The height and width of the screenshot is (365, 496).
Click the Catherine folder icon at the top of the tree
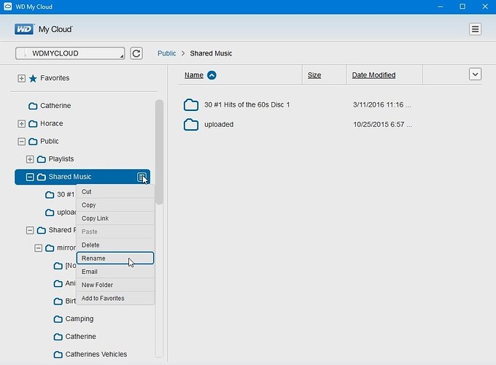coord(33,106)
